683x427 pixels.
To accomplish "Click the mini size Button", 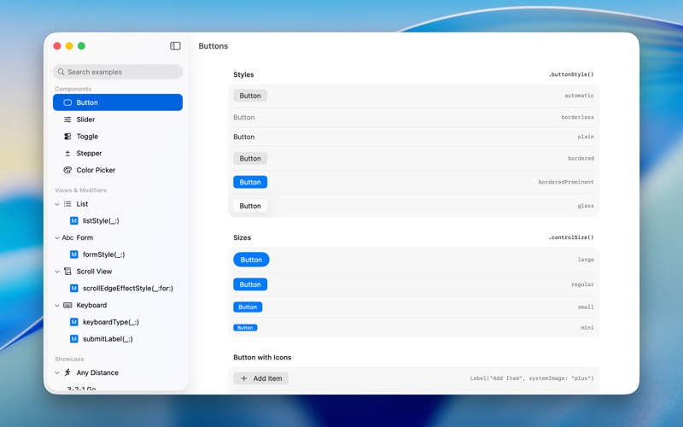I will tap(245, 328).
